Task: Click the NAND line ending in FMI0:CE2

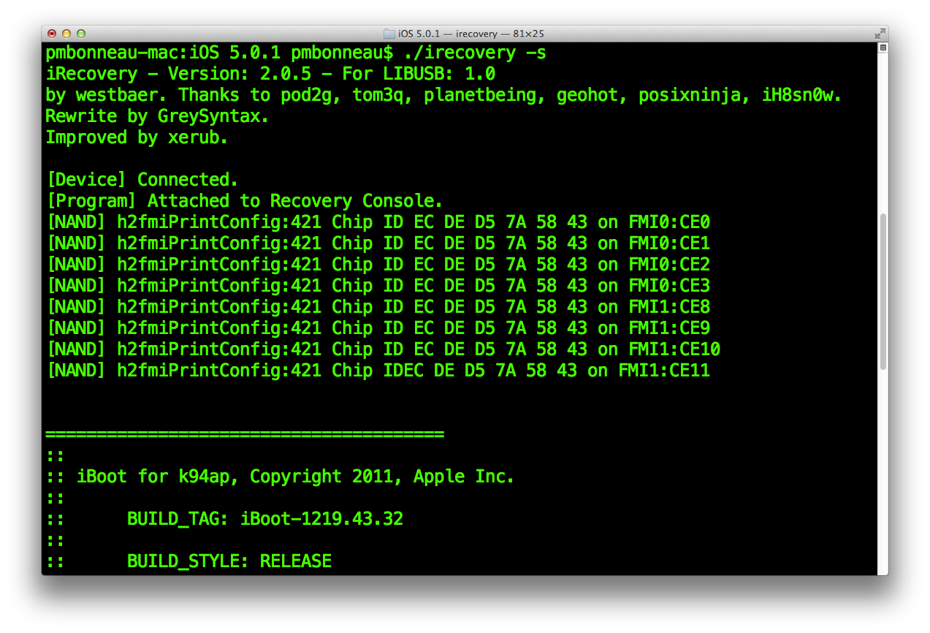Action: [x=378, y=265]
